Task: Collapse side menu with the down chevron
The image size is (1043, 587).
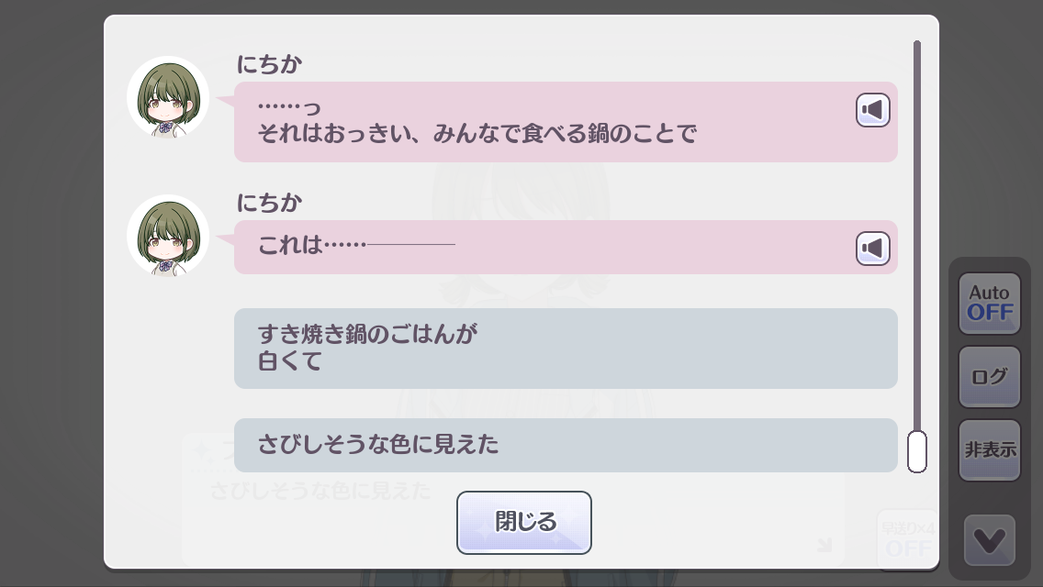Action: point(989,541)
